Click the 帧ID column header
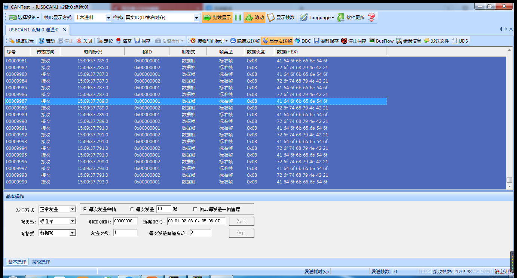The height and width of the screenshot is (278, 517). coord(147,52)
